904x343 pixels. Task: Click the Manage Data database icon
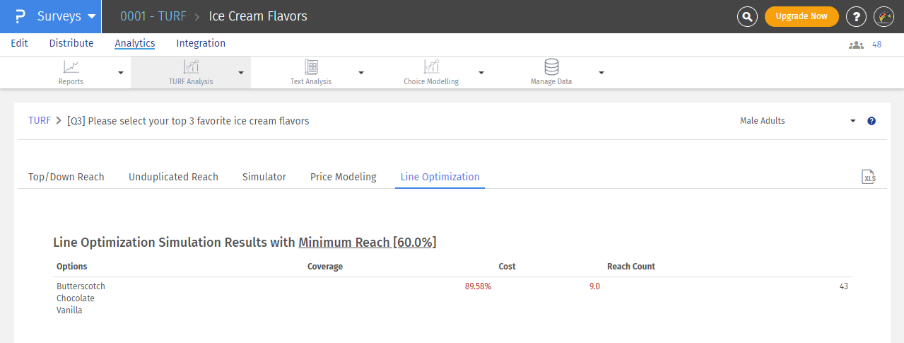tap(551, 67)
